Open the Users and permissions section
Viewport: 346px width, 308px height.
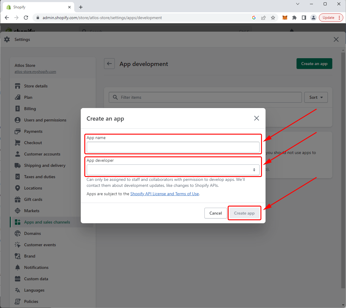(45, 120)
